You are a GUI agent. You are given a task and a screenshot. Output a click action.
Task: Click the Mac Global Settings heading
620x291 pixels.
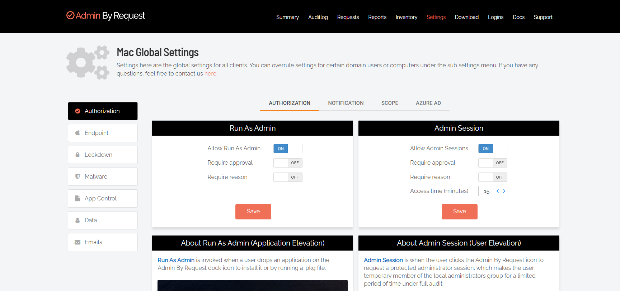coord(158,53)
